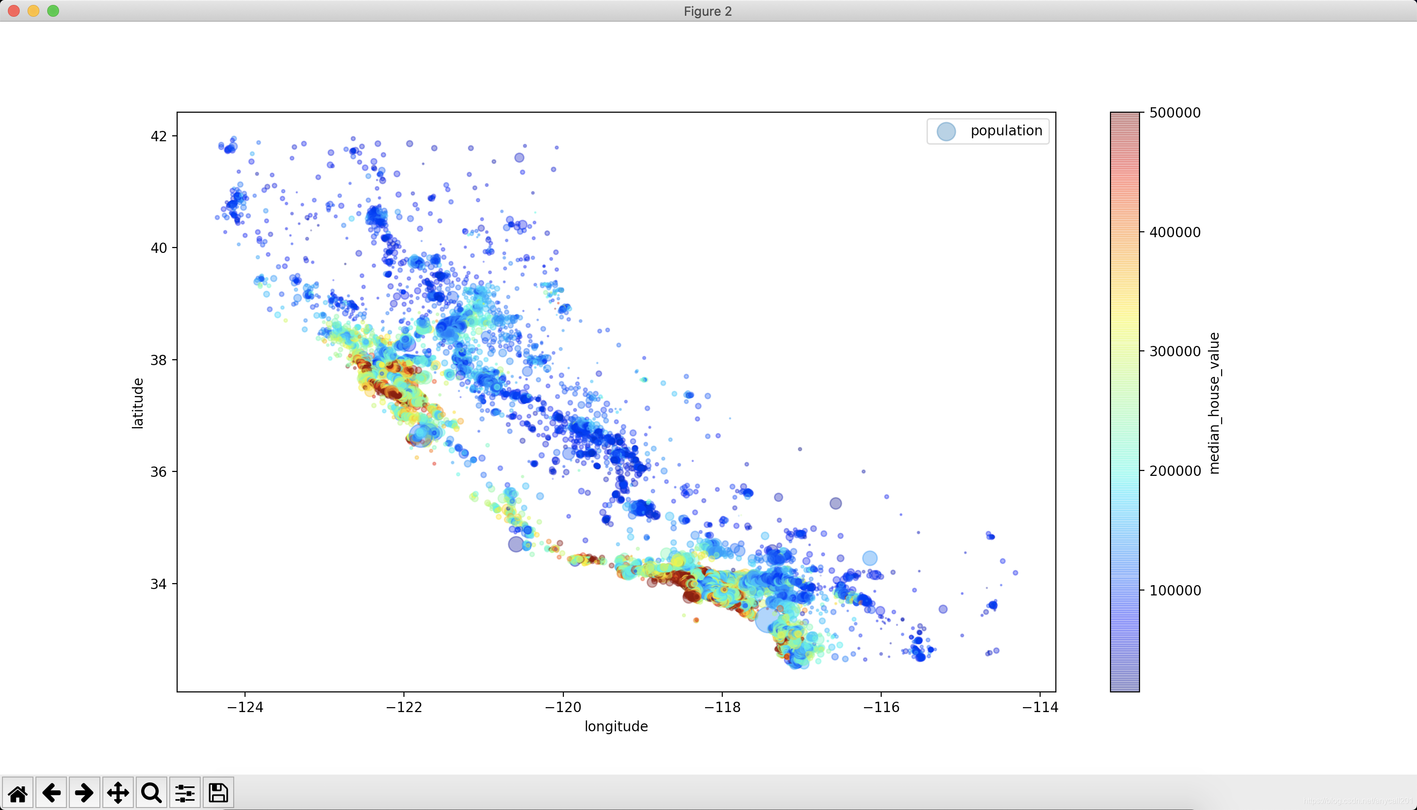
Task: Click the 38 latitude tick label
Action: [158, 360]
